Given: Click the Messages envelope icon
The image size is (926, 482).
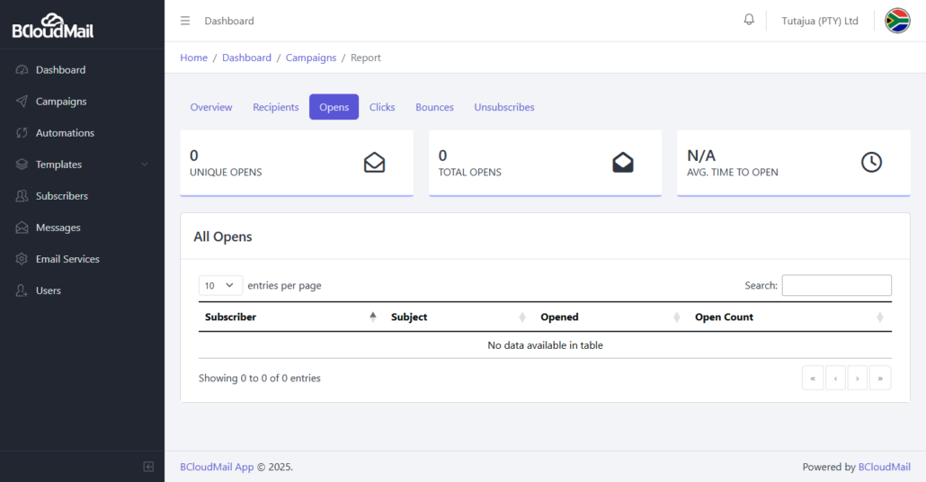Looking at the screenshot, I should click(22, 228).
